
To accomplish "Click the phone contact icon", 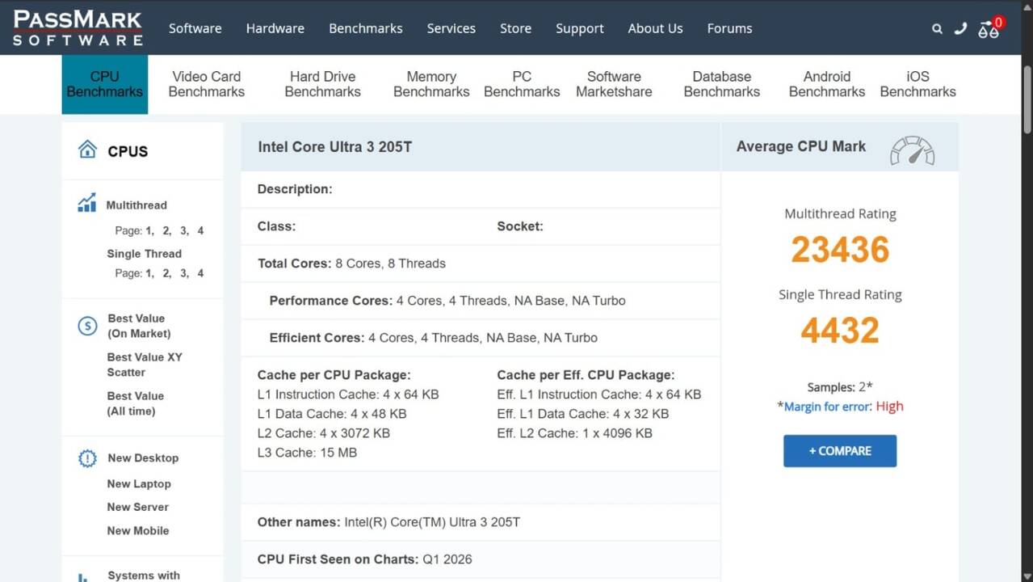I will 960,28.
